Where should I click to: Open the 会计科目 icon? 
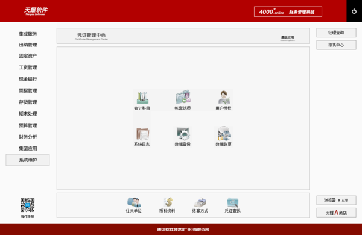coord(142,101)
